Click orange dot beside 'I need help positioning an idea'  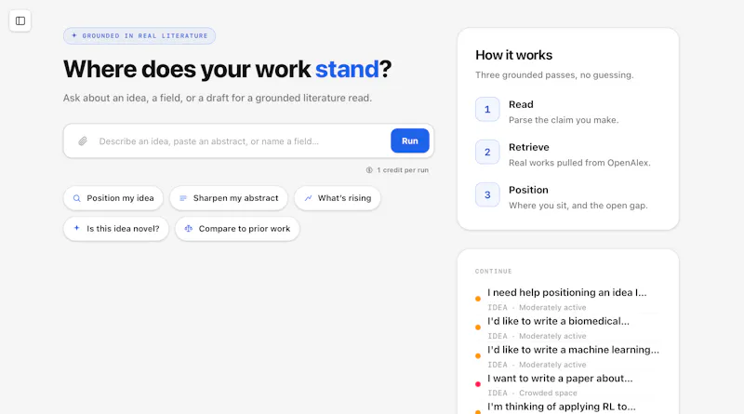478,299
